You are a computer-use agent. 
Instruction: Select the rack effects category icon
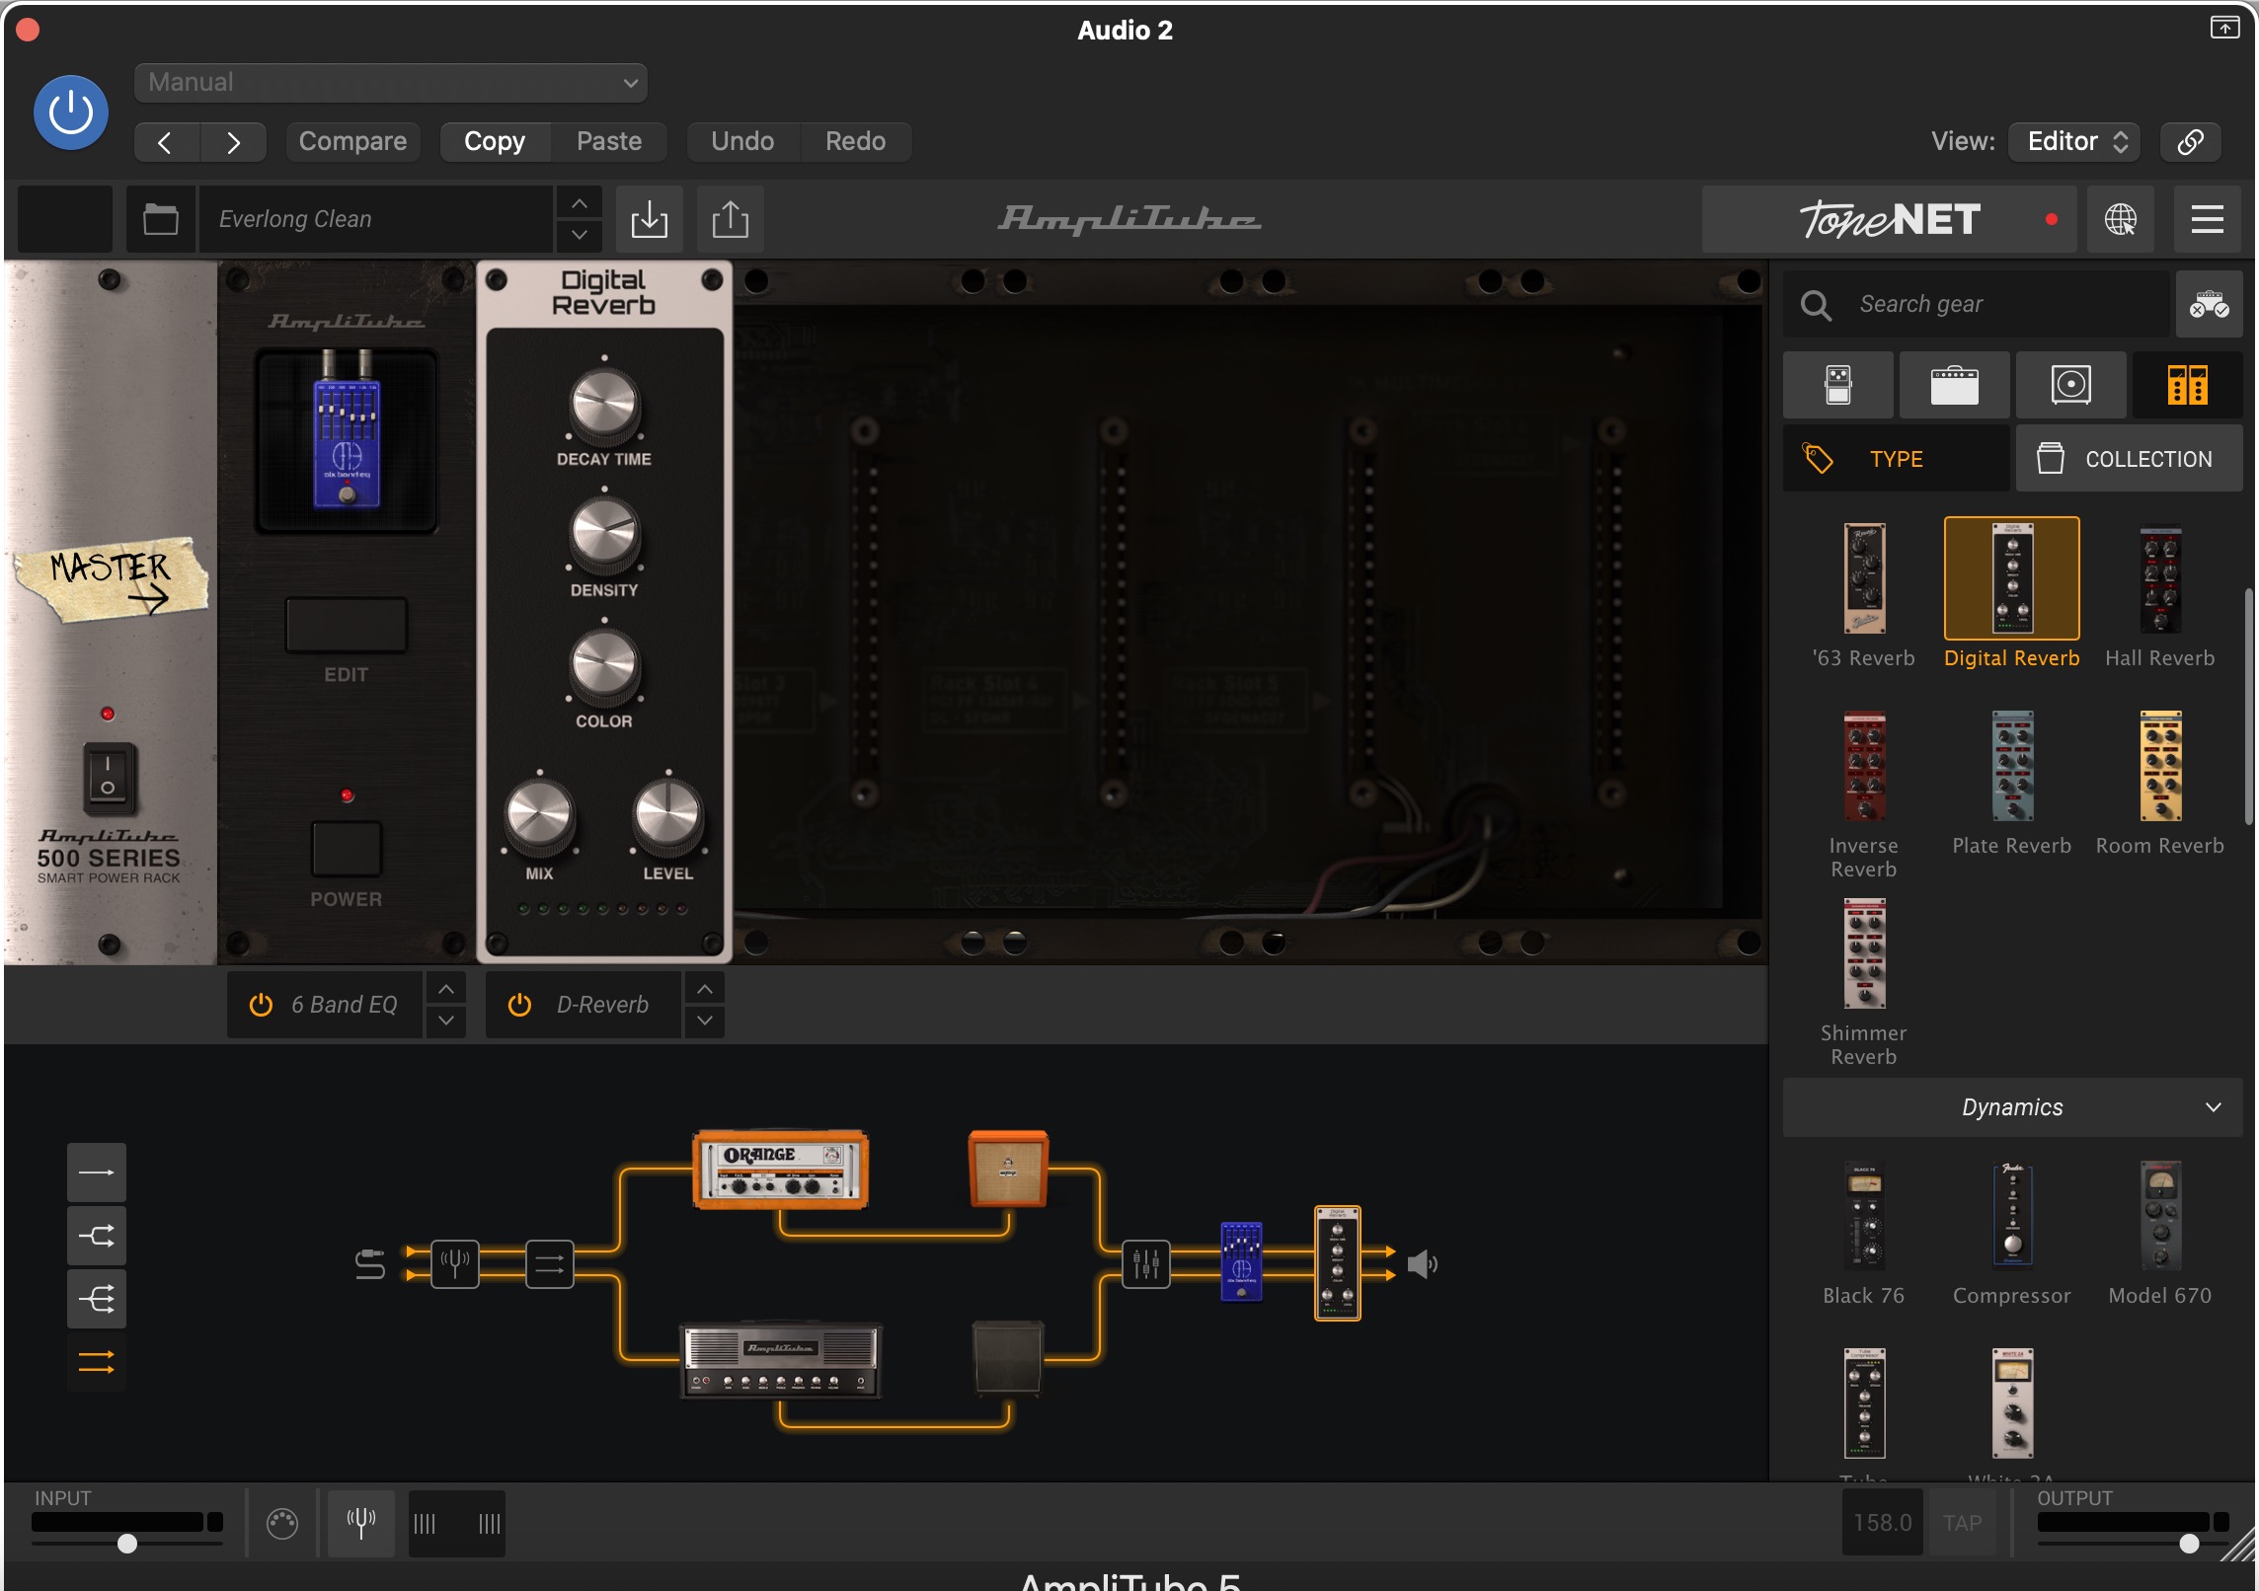pos(2188,385)
